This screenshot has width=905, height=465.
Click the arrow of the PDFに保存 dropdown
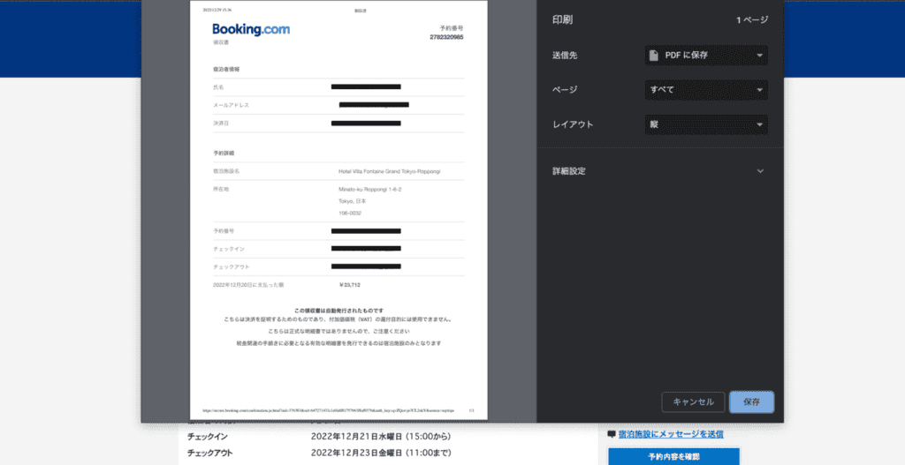pyautogui.click(x=759, y=56)
